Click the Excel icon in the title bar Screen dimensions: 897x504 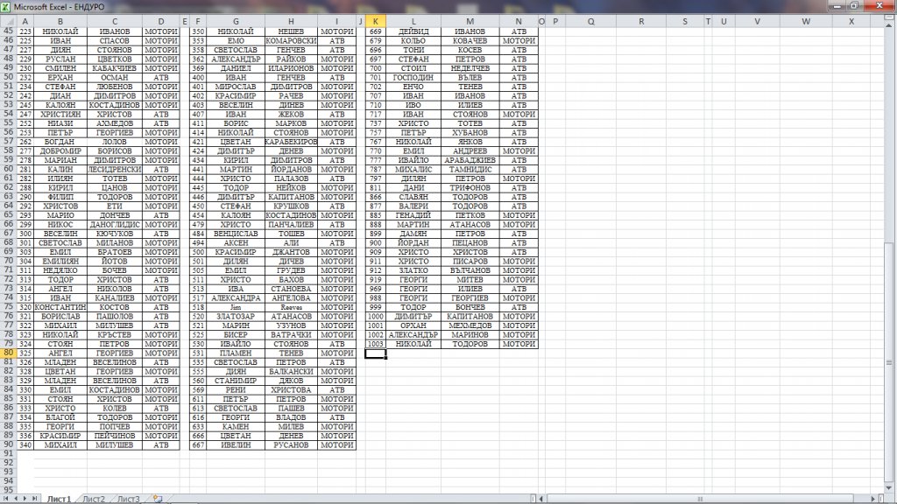pyautogui.click(x=6, y=6)
